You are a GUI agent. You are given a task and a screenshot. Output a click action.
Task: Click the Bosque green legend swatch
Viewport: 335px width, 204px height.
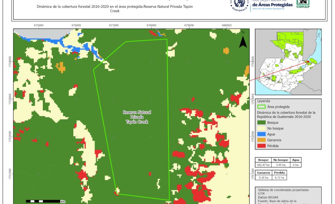point(261,122)
